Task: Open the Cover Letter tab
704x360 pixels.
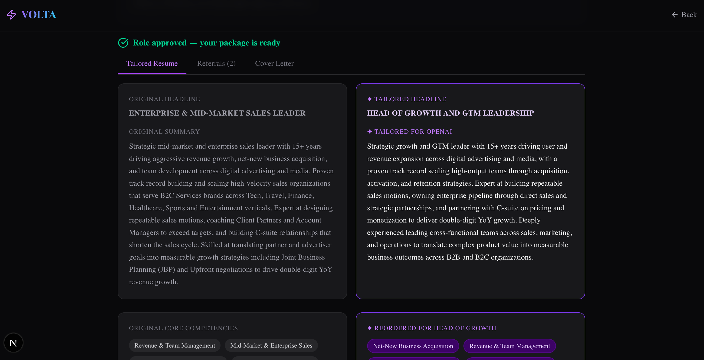Action: pos(274,63)
